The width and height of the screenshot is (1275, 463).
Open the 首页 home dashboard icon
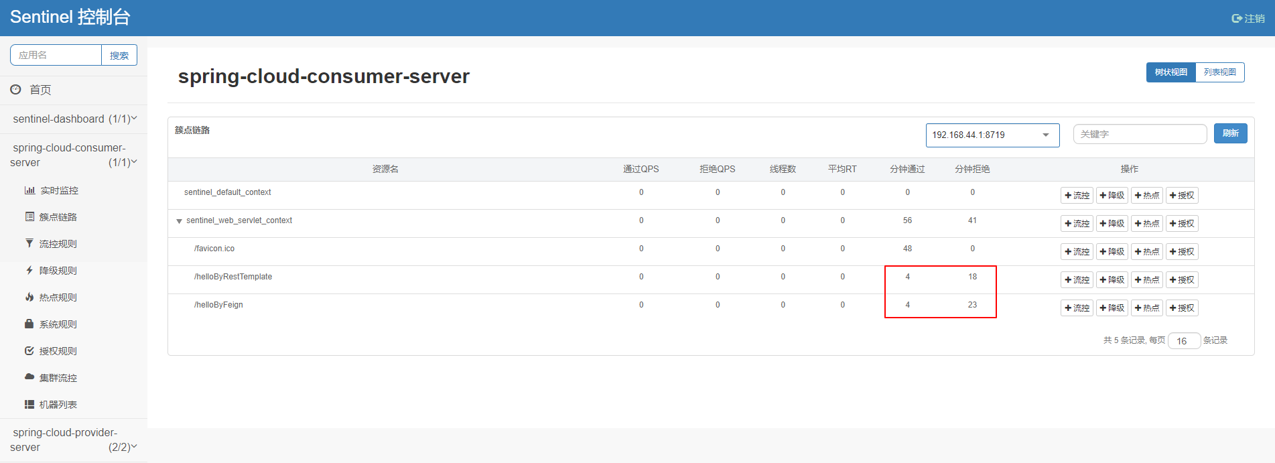point(15,89)
